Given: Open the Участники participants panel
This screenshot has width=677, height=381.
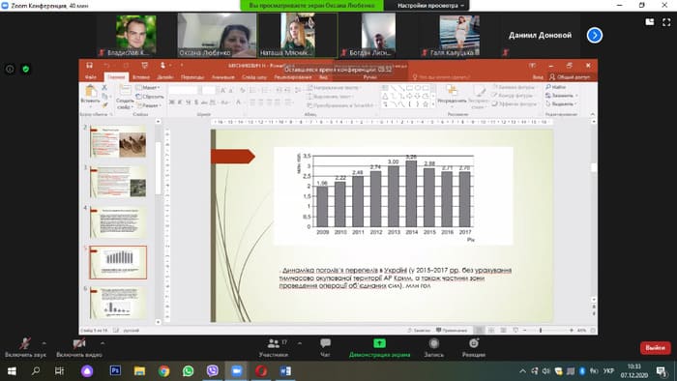Looking at the screenshot, I should (274, 348).
